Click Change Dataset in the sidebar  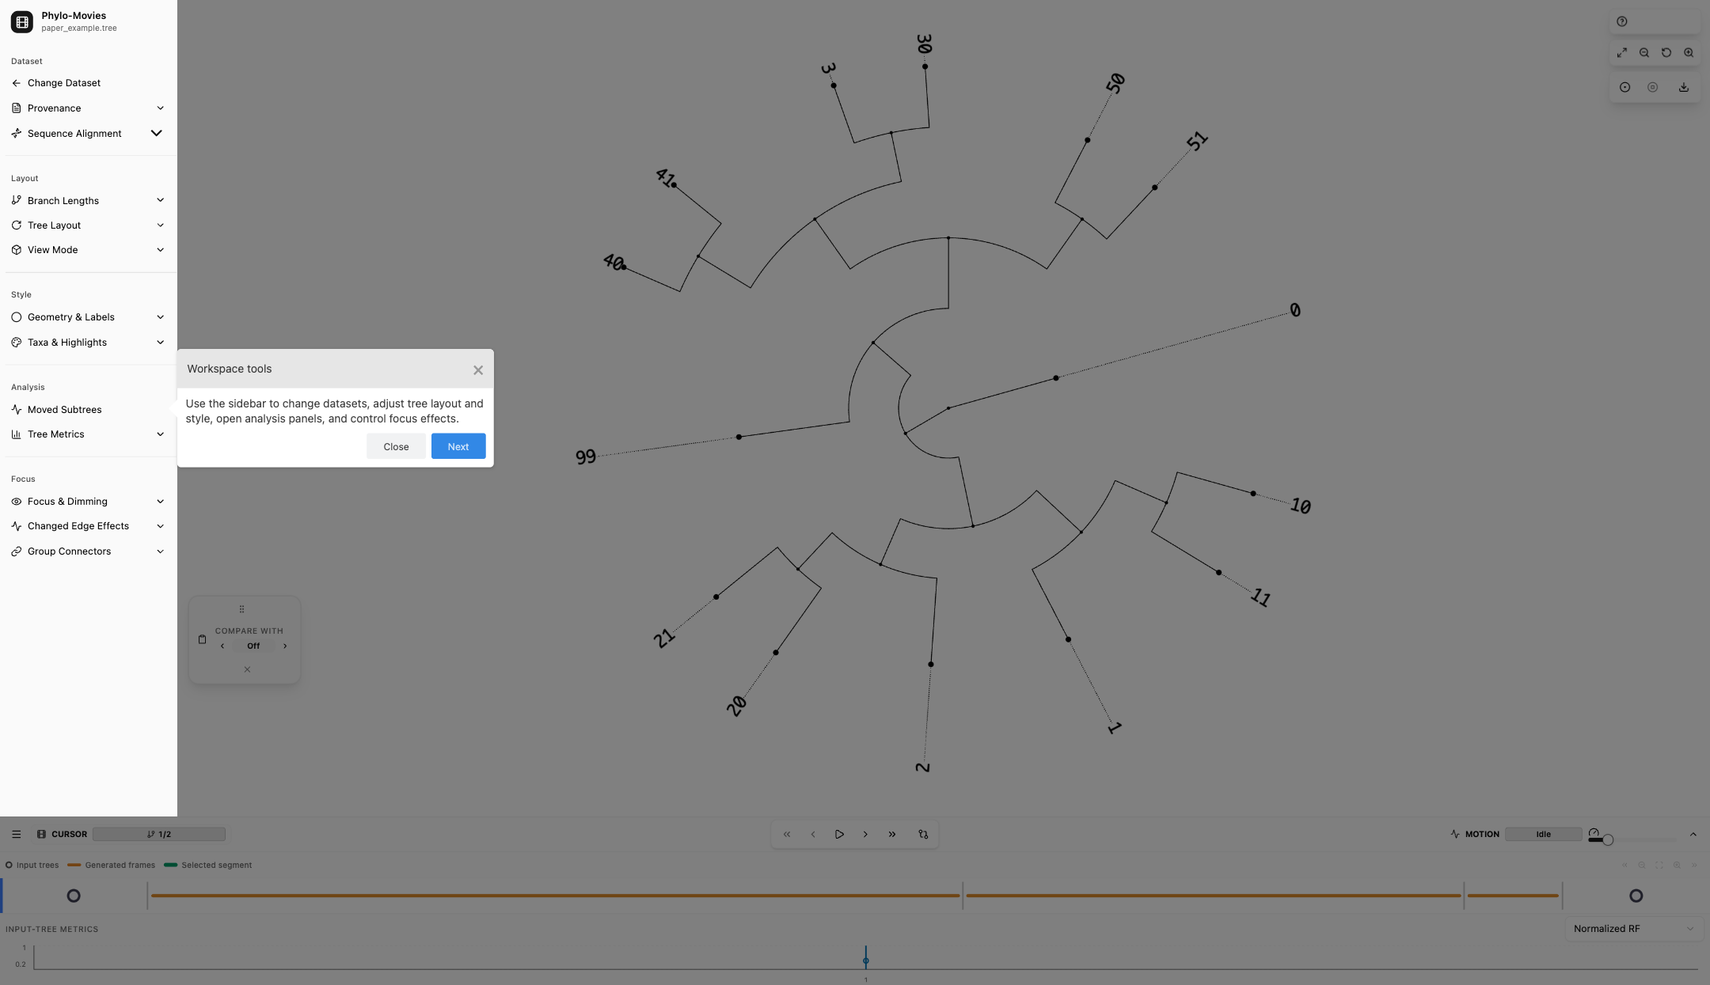(x=89, y=83)
